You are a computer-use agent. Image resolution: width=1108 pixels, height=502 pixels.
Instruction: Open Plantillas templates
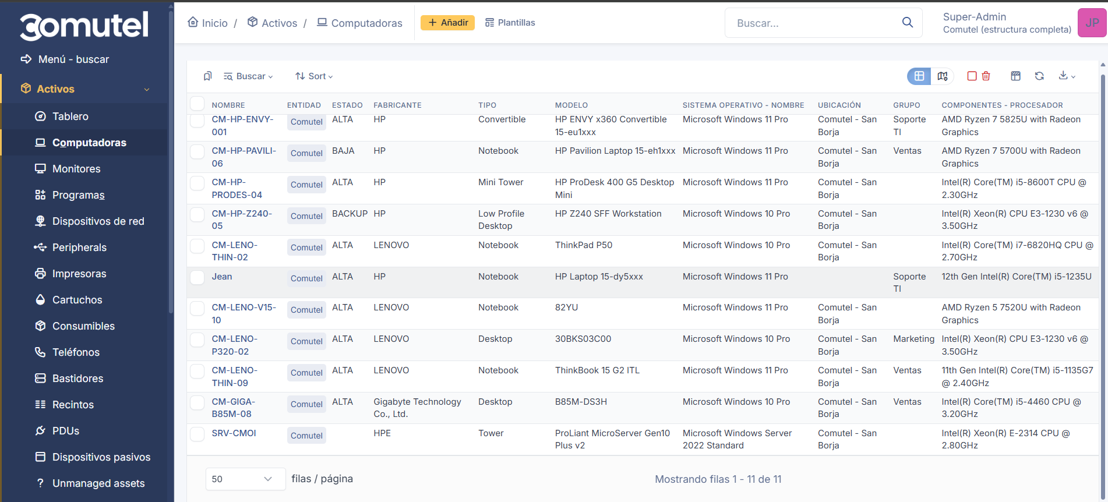click(510, 23)
